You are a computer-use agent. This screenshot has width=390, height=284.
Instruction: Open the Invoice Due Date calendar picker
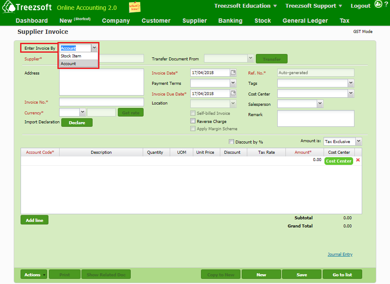233,93
